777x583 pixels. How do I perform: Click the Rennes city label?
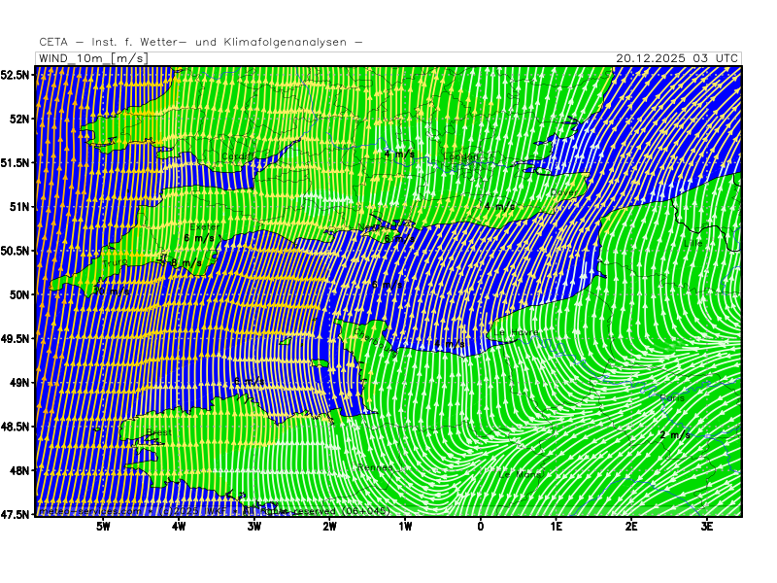click(376, 467)
